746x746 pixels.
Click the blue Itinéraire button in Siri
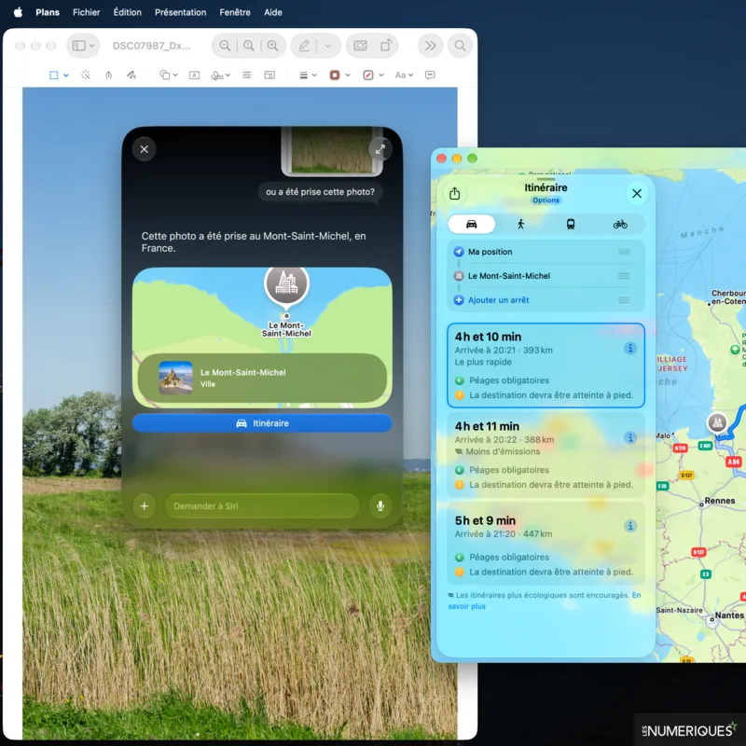pyautogui.click(x=262, y=423)
